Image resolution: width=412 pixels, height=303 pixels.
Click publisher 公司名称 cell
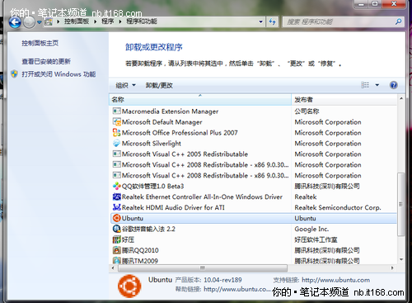point(307,111)
